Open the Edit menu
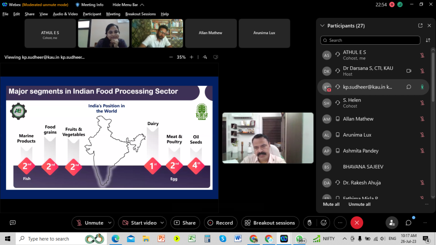Viewport: 436px width, 245px height. [17, 14]
